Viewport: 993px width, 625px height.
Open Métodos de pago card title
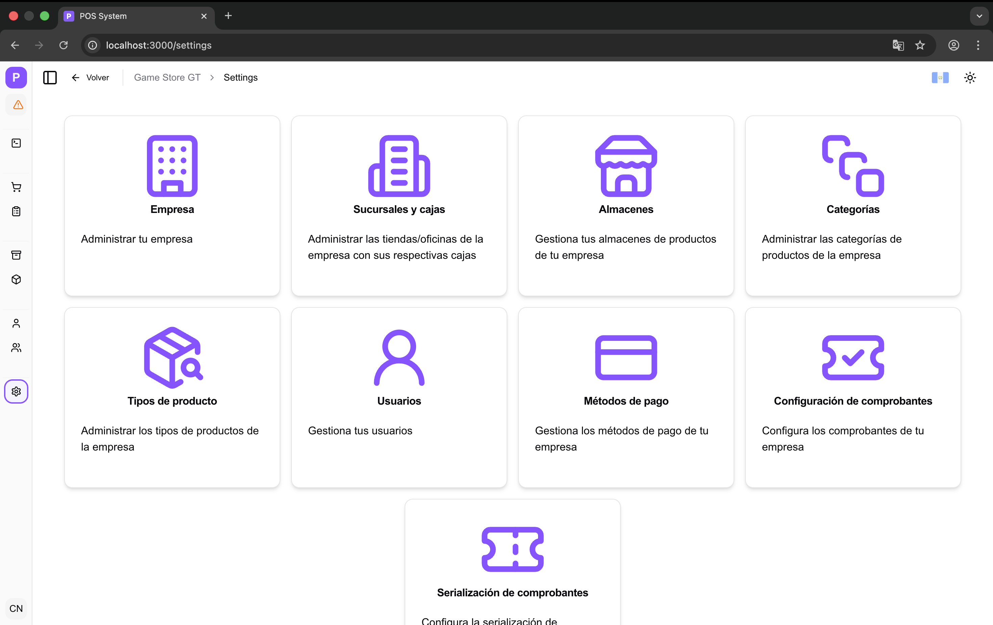coord(626,401)
